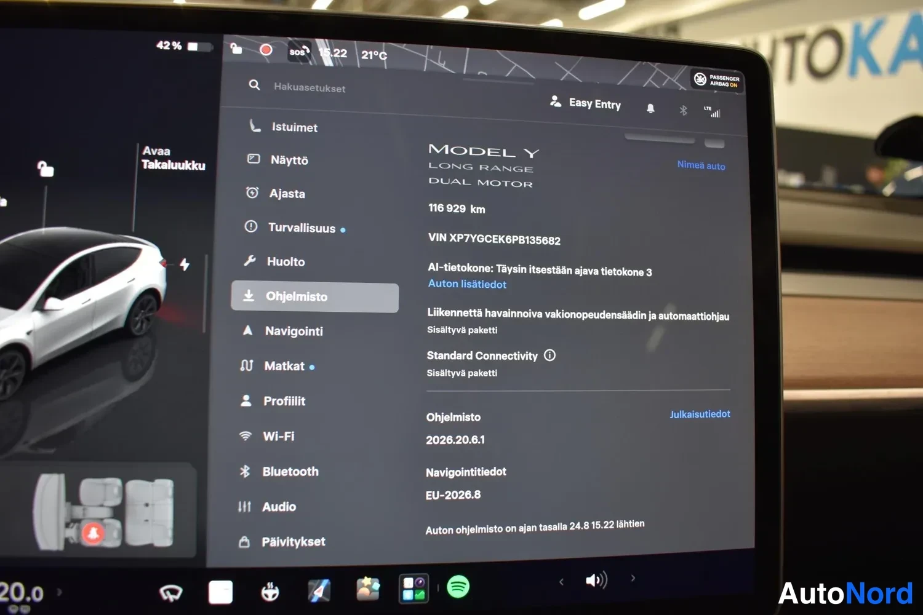Raise temperature with chevron beside 20.0
923x615 pixels.
point(60,592)
